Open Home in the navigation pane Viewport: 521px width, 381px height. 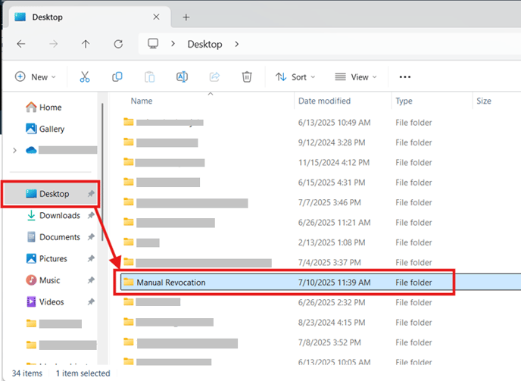[50, 108]
